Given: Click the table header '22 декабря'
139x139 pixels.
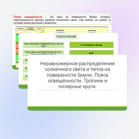Looking at the screenshot, I should (x=20, y=29).
